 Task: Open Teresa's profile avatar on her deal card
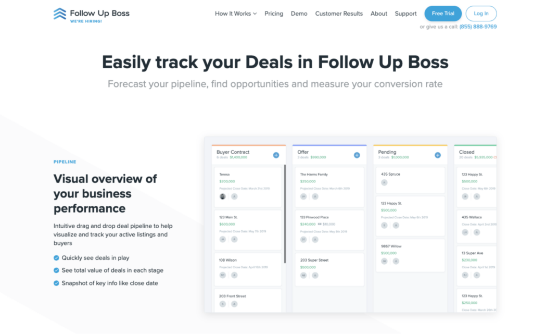click(x=223, y=196)
